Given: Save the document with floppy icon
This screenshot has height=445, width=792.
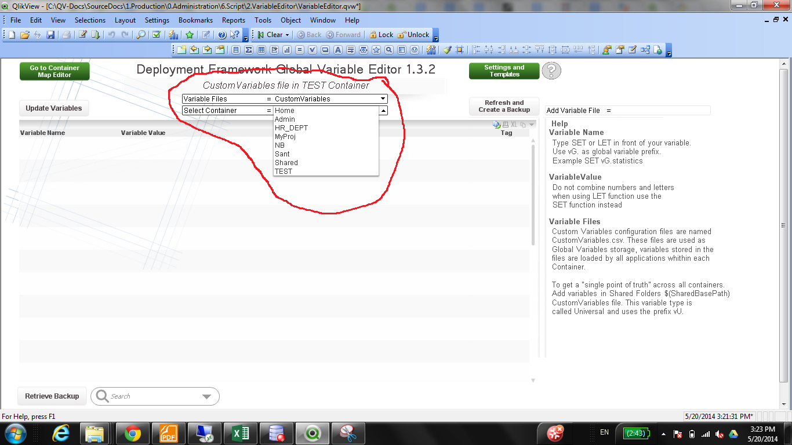Looking at the screenshot, I should coord(50,35).
